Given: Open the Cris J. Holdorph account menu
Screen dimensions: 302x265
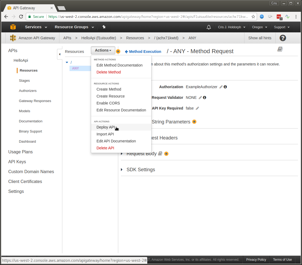Looking at the screenshot, I should tap(231, 27).
